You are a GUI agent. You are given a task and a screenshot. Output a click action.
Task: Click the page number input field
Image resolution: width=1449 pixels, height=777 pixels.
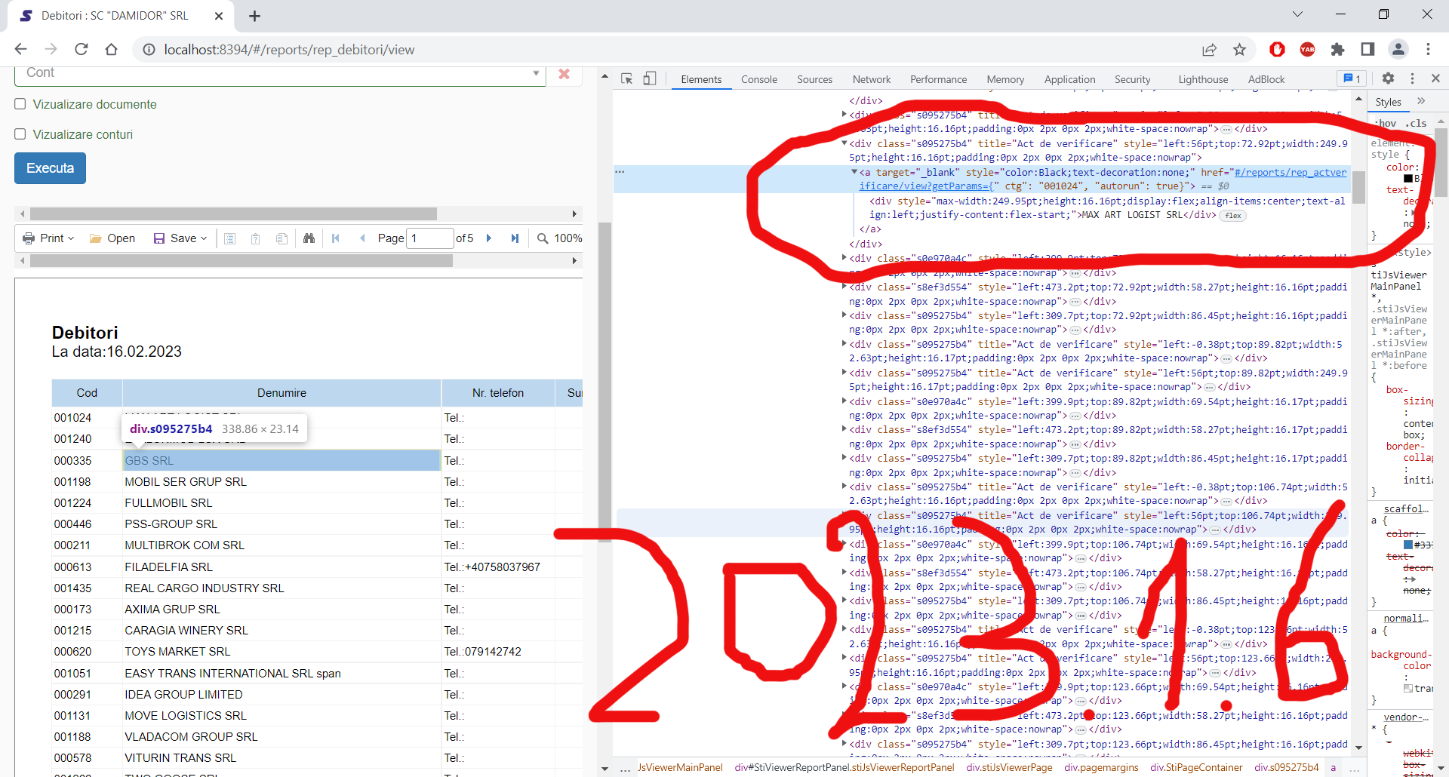430,238
